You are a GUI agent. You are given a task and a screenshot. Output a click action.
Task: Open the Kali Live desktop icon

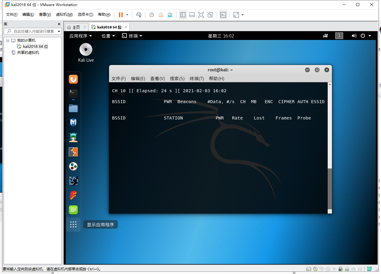tap(86, 53)
